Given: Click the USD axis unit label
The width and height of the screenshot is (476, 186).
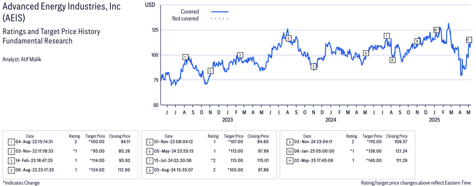Looking at the screenshot, I should point(150,4).
